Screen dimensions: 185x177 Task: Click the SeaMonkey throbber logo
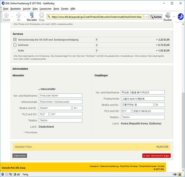181,17
